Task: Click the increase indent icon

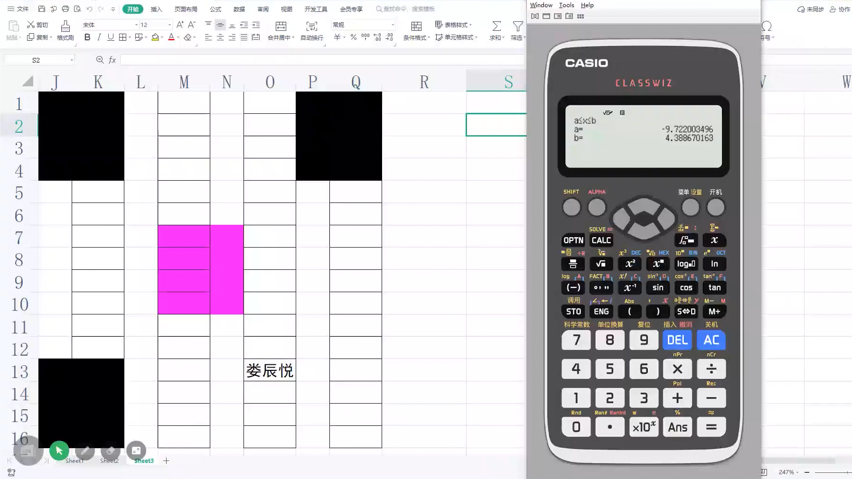Action: pos(256,24)
